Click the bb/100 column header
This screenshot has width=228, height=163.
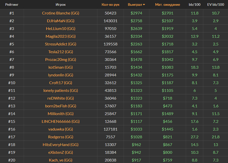pyautogui.click(x=195, y=5)
